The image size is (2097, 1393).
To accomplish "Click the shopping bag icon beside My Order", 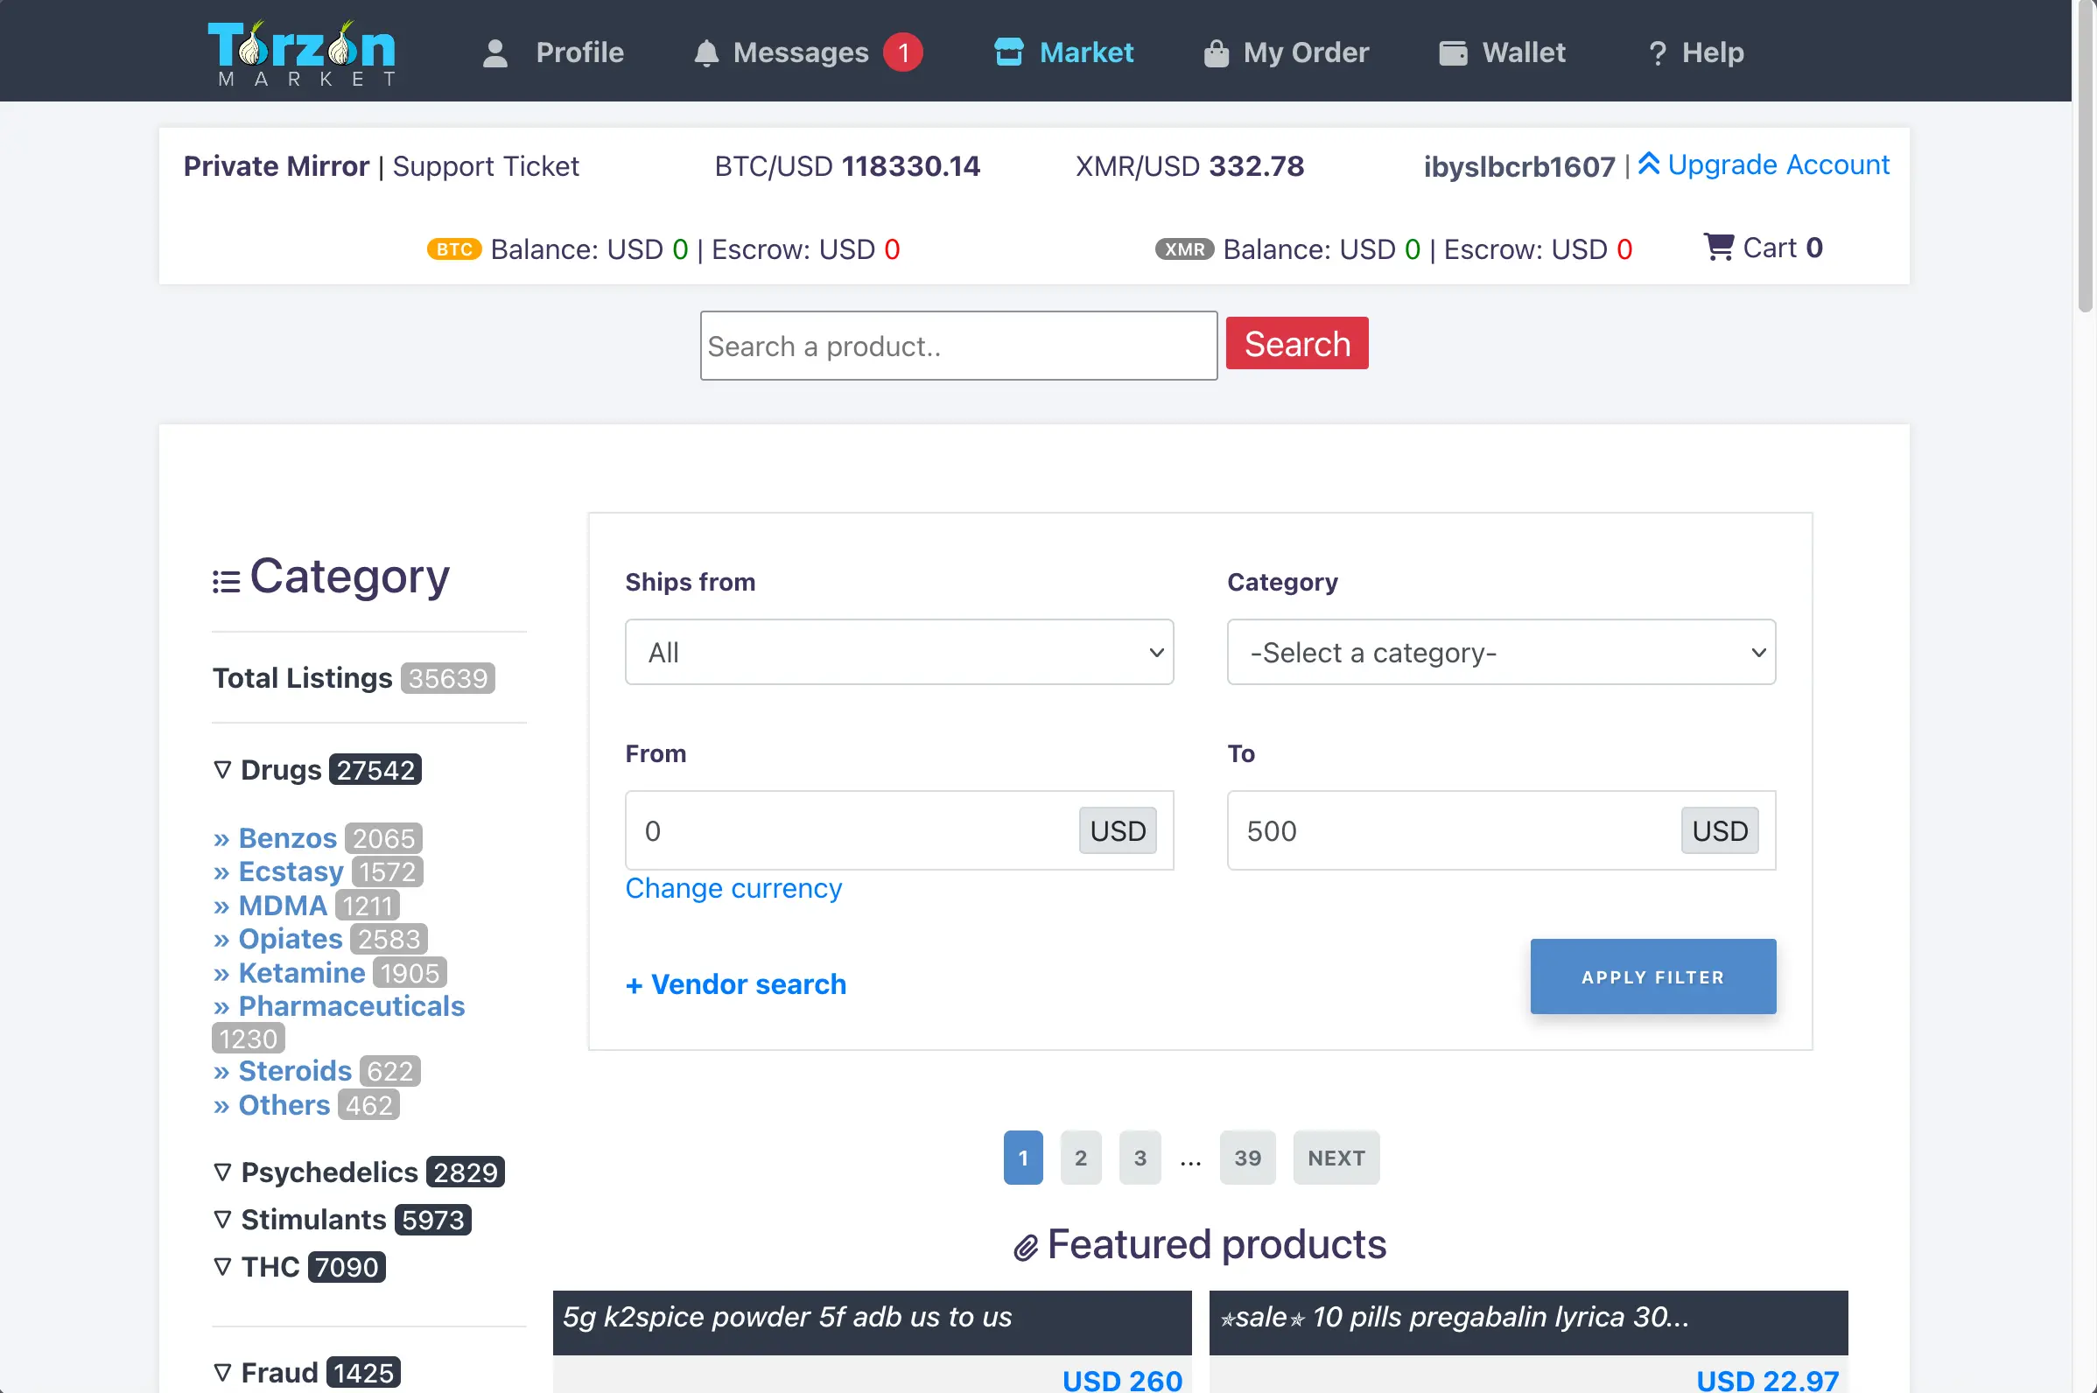I will click(x=1217, y=52).
